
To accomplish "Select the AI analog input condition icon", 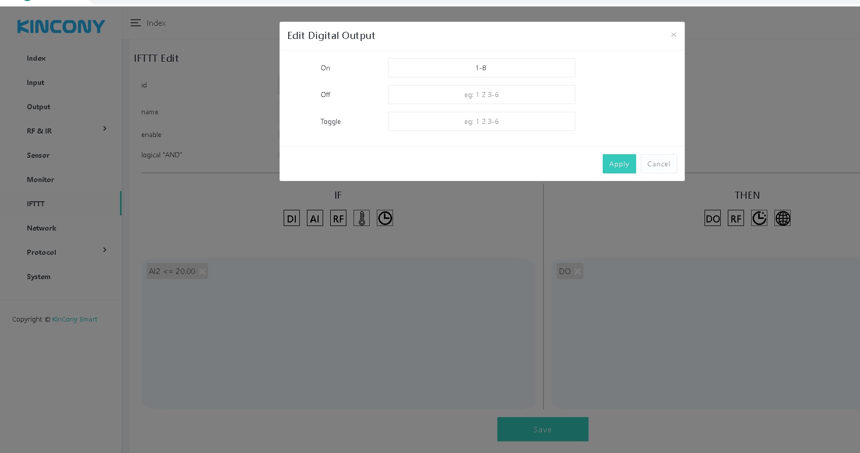I will 315,218.
